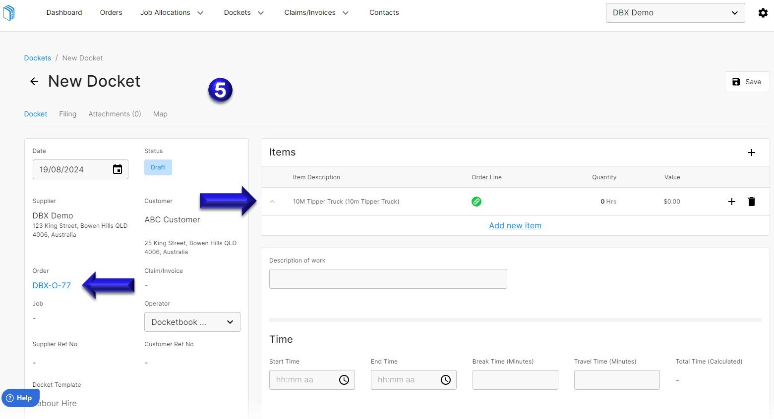Image resolution: width=774 pixels, height=419 pixels.
Task: Open the Claims/Invoices menu
Action: click(x=316, y=12)
